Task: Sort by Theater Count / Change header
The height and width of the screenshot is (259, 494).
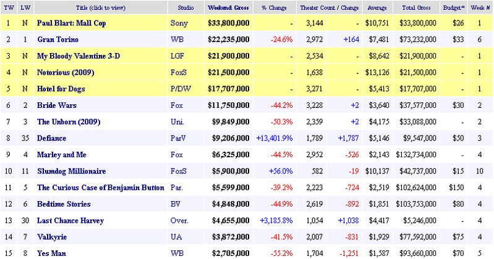Action: (329, 8)
